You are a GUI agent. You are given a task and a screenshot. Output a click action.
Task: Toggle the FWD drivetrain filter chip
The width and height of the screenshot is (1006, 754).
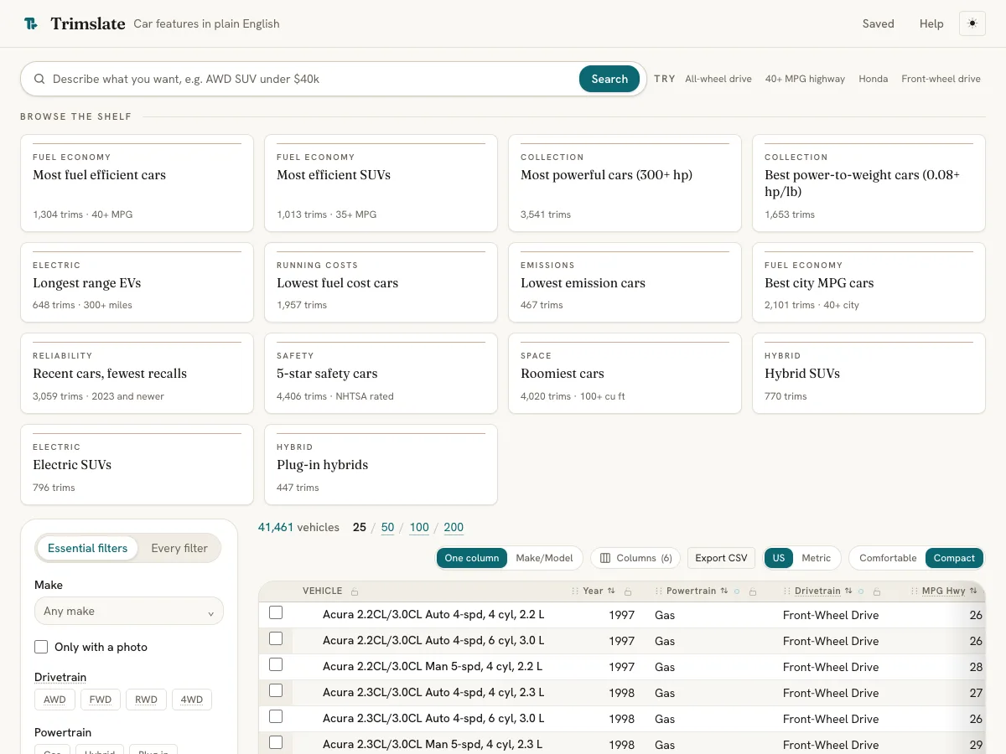[x=101, y=700]
